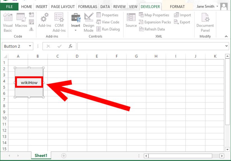Click Expansion Packs
231x161 pixels.
[x=155, y=22]
